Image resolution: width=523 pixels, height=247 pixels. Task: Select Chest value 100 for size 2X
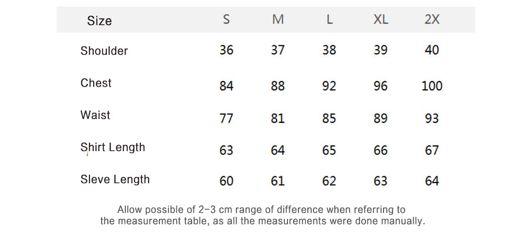pos(432,86)
